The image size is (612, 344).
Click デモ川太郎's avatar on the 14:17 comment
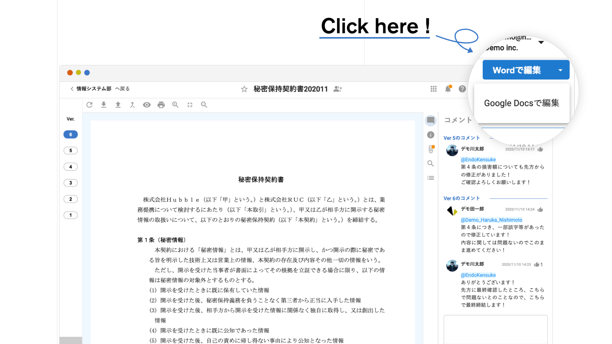(452, 151)
